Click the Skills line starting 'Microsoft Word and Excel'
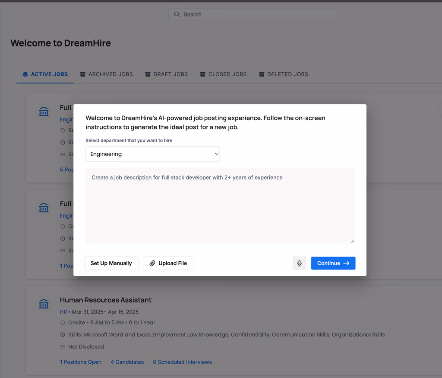442x378 pixels. pos(226,335)
